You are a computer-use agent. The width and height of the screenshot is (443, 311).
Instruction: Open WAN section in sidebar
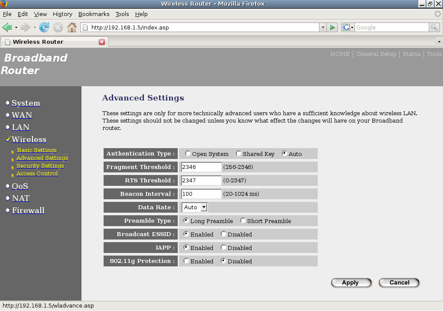coord(22,115)
